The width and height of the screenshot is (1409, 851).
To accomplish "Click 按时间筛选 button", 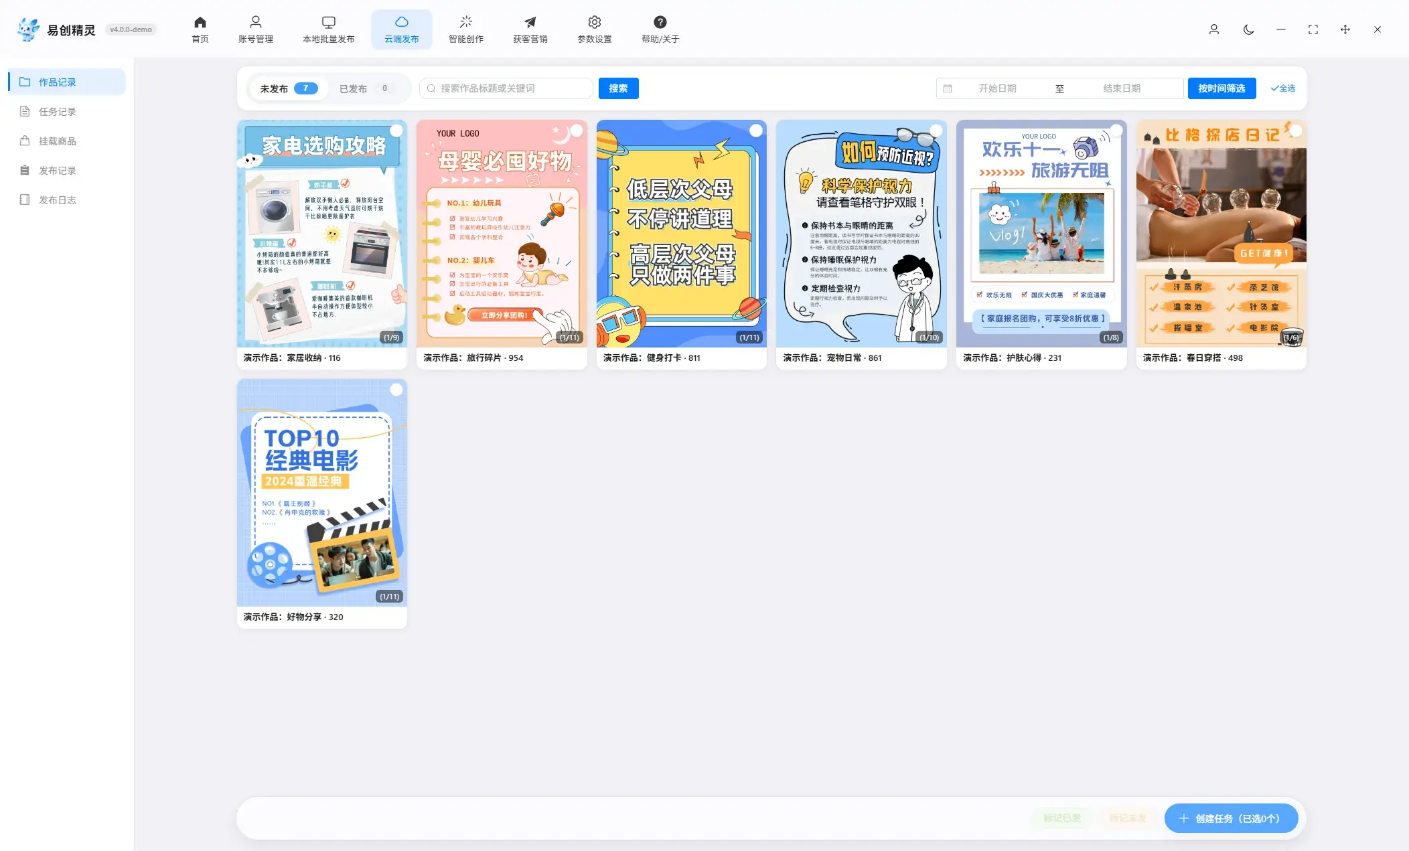I will (1221, 88).
